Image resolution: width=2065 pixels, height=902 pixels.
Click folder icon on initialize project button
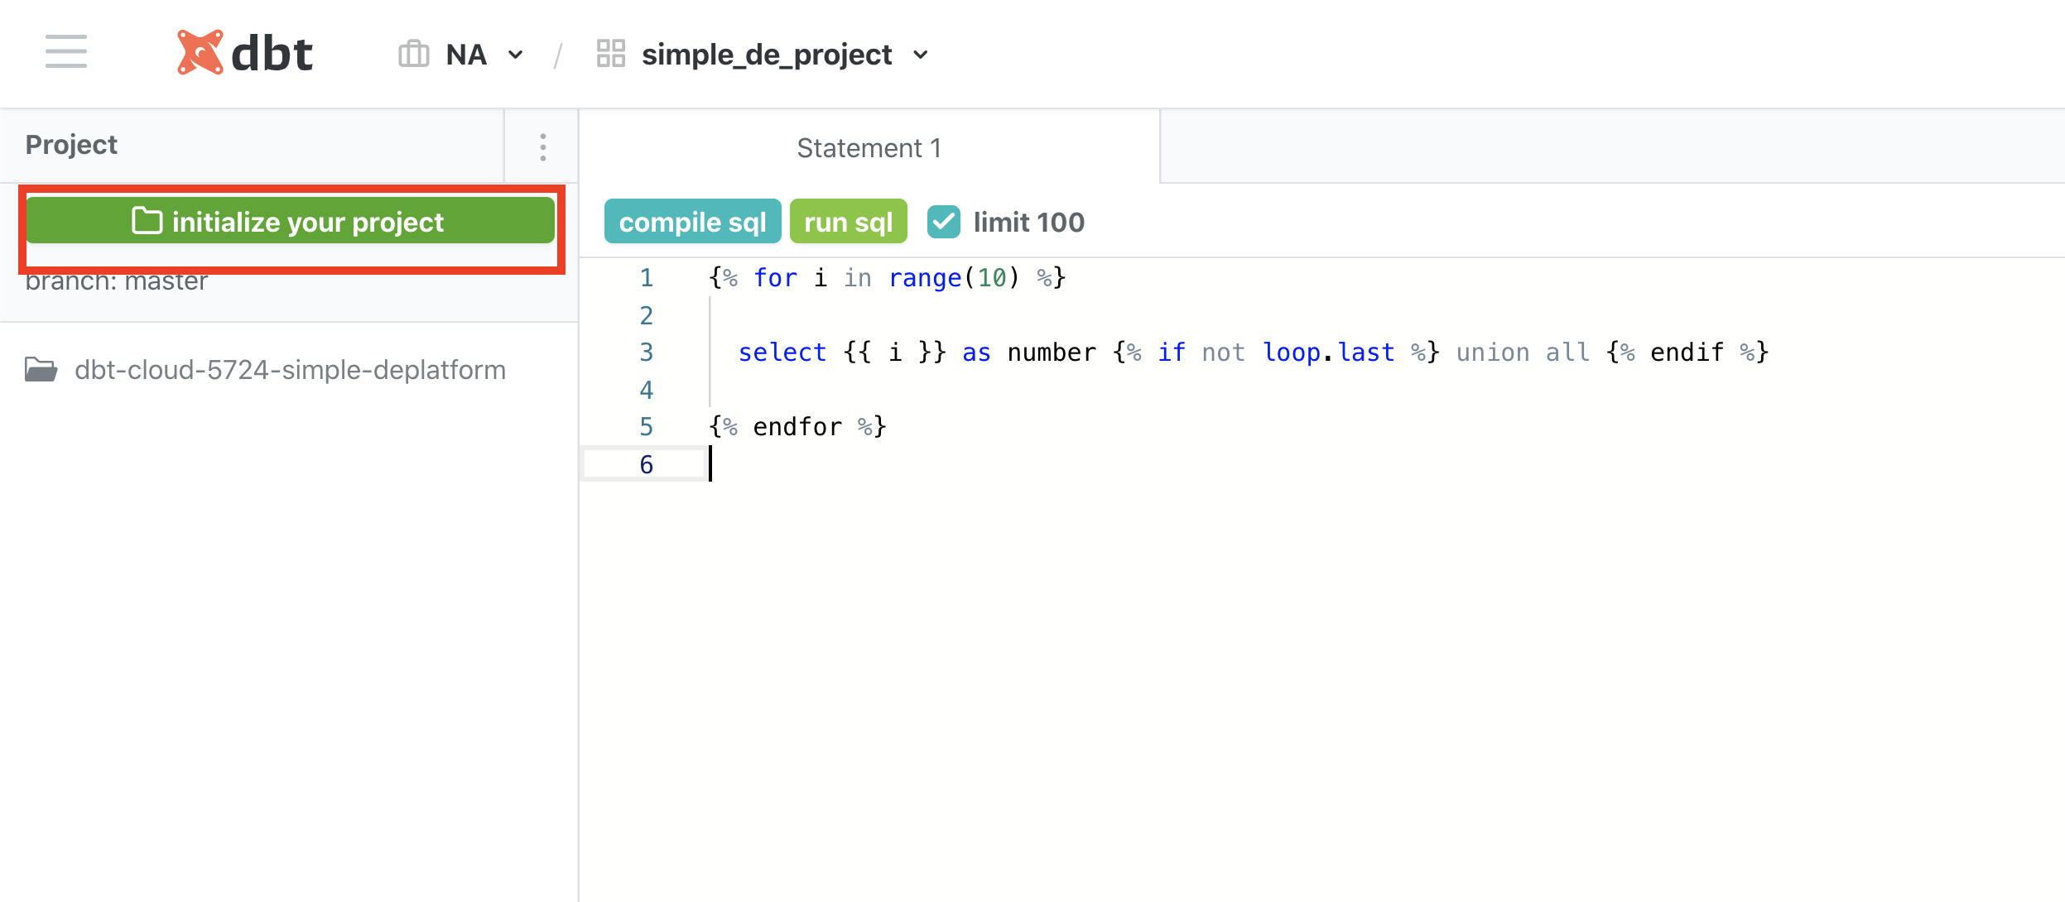(147, 221)
